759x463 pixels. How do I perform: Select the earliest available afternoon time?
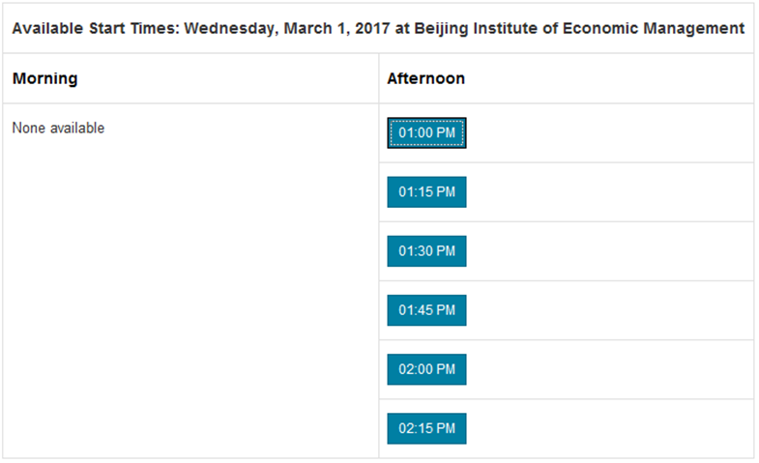[426, 132]
